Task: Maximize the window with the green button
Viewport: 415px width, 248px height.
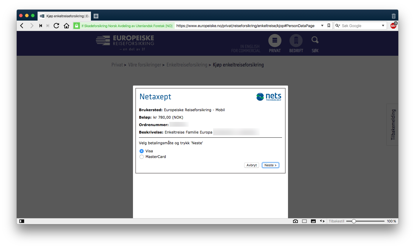Action: tap(33, 15)
